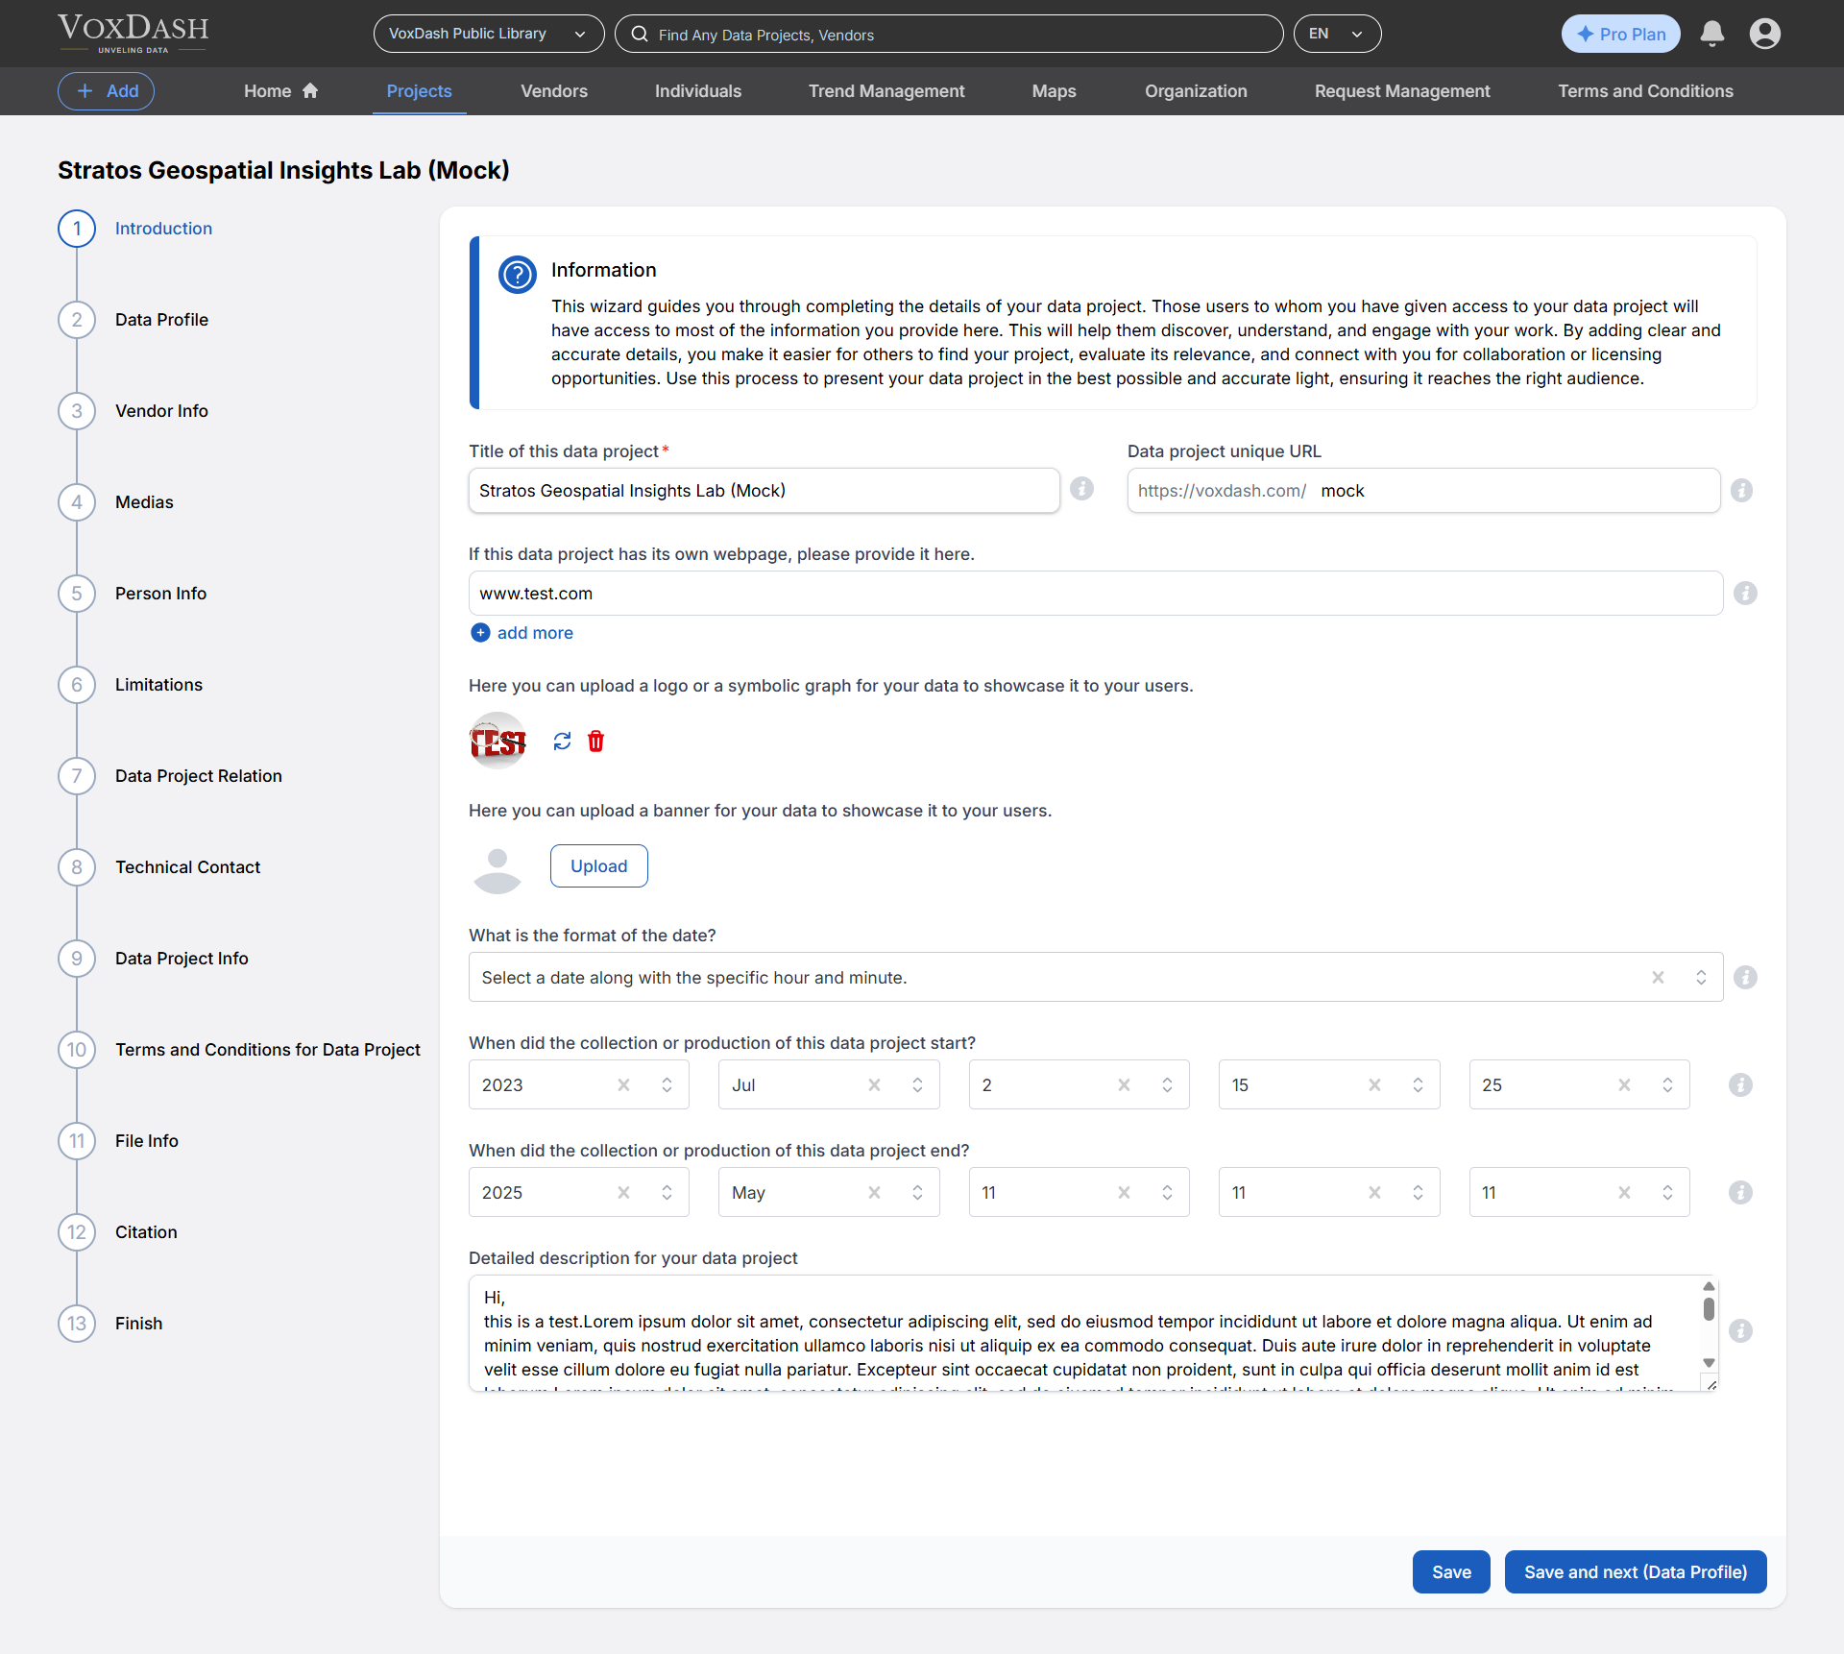Clear the end month May selection
Viewport: 1844px width, 1654px height.
tap(874, 1192)
